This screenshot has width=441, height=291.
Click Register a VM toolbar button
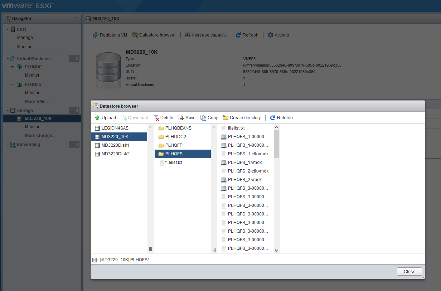[x=110, y=35]
